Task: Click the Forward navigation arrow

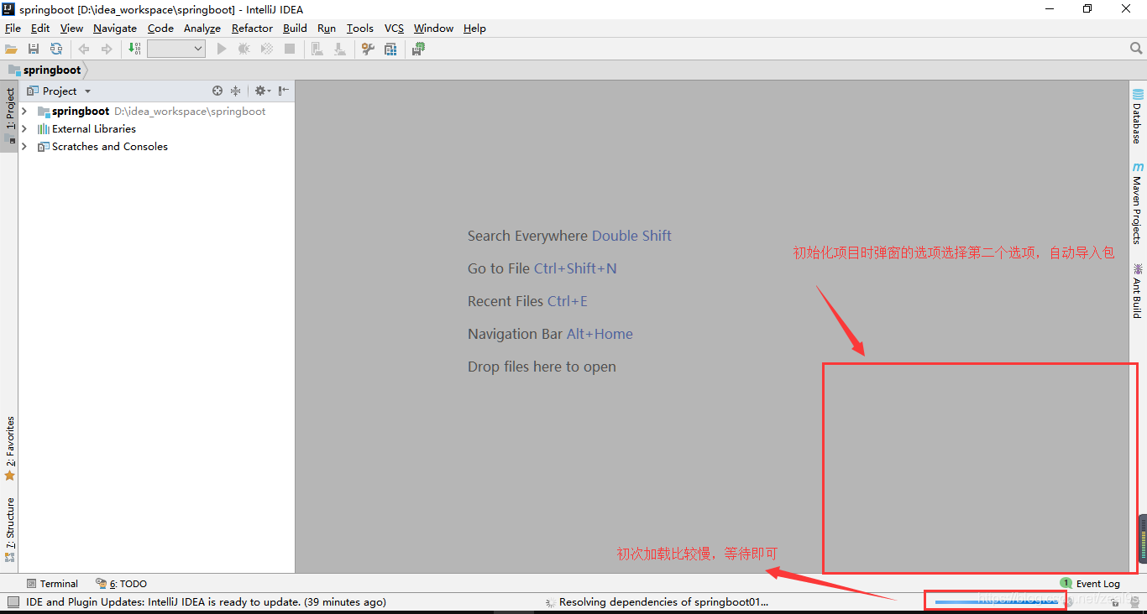Action: tap(107, 49)
